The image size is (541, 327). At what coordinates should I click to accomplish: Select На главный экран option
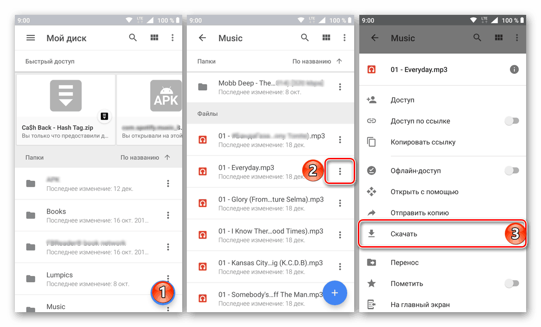(442, 305)
